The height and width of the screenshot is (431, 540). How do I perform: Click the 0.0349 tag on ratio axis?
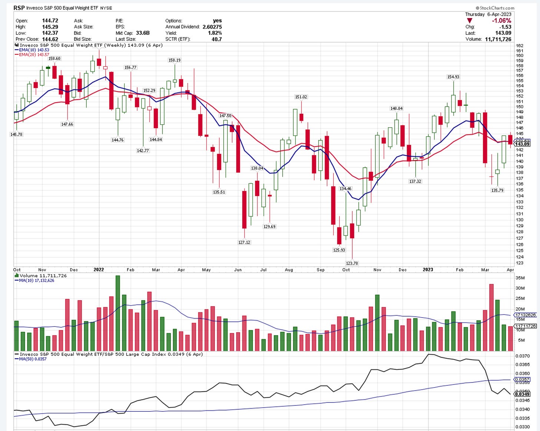click(x=523, y=394)
